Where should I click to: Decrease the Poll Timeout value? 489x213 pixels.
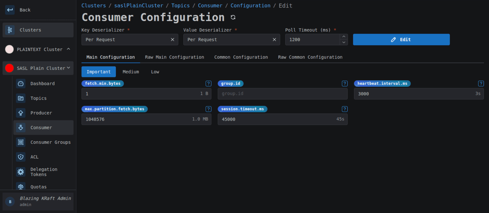344,42
